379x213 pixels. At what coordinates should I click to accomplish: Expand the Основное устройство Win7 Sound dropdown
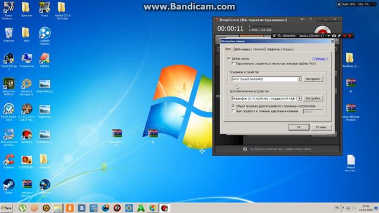(299, 79)
